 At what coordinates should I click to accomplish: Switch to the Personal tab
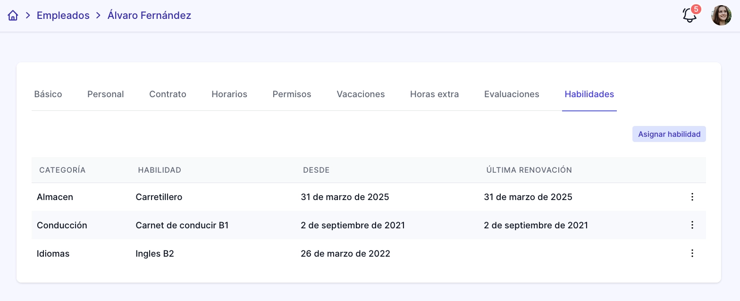(x=105, y=94)
